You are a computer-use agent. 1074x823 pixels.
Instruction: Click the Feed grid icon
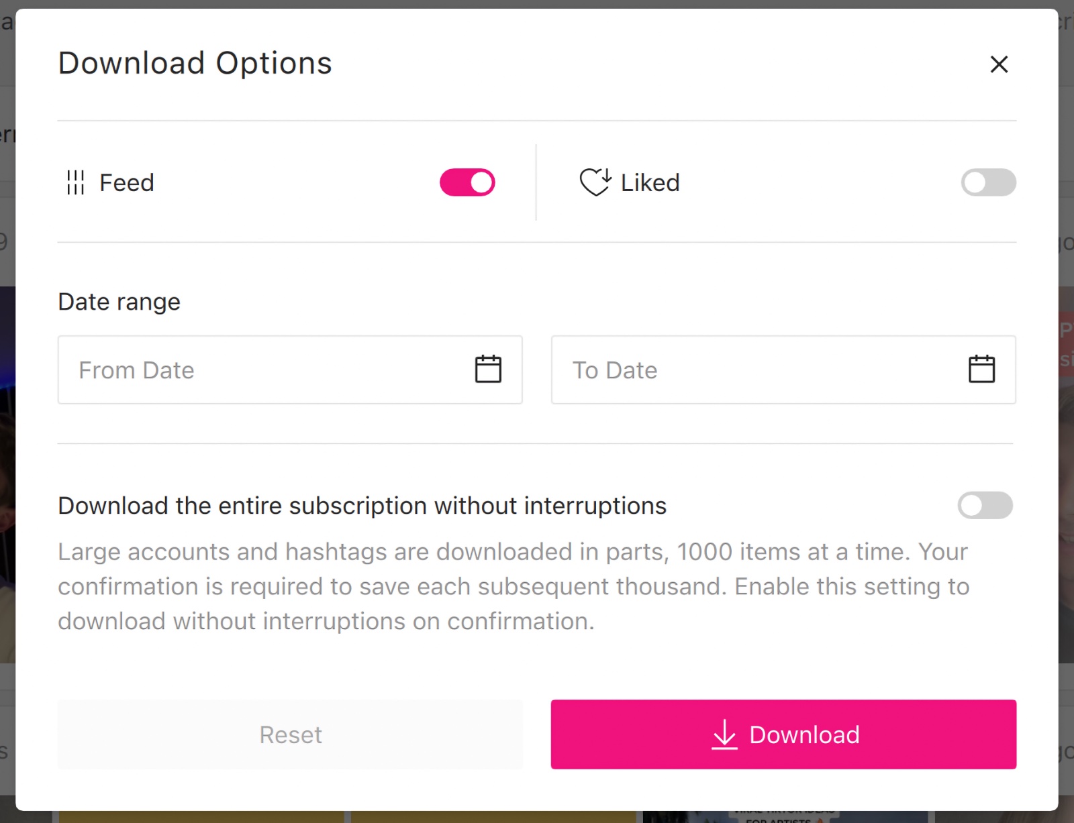point(76,182)
